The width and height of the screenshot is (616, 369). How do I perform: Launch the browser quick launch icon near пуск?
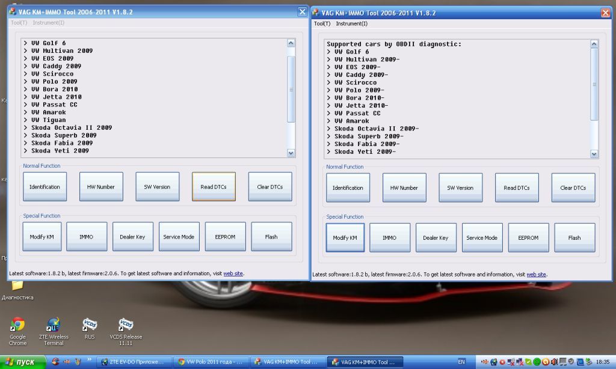(55, 362)
